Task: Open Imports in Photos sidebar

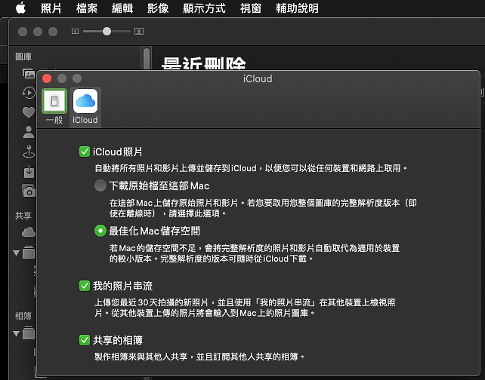Action: (29, 172)
